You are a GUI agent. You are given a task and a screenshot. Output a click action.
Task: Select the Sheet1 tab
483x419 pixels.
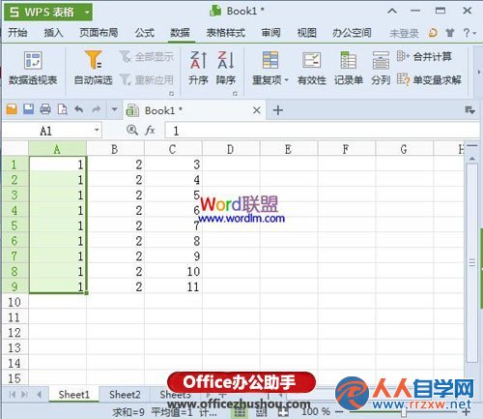pos(74,394)
